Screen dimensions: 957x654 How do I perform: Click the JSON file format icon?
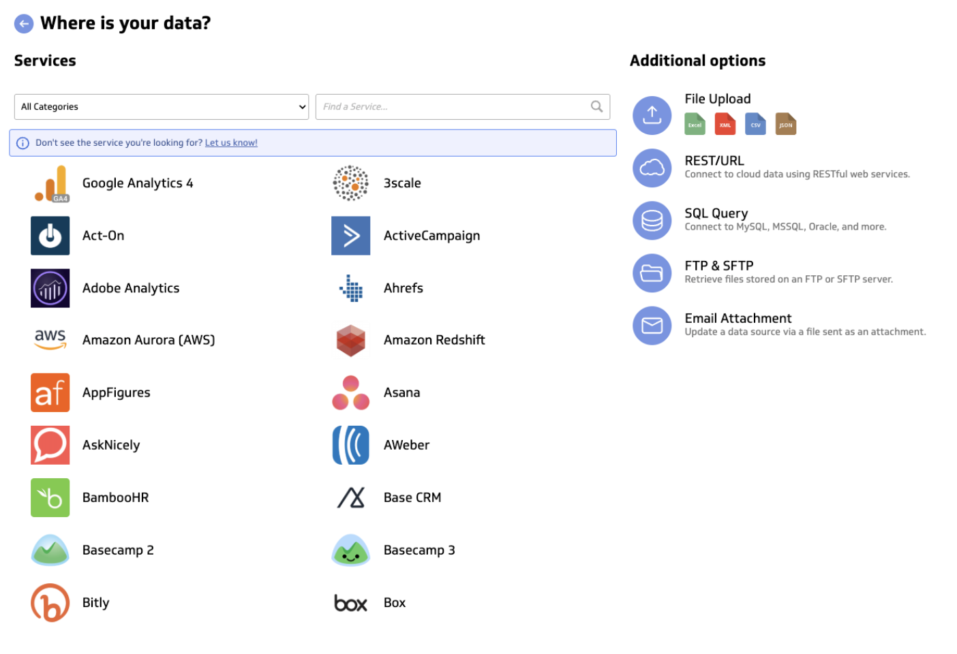click(785, 124)
